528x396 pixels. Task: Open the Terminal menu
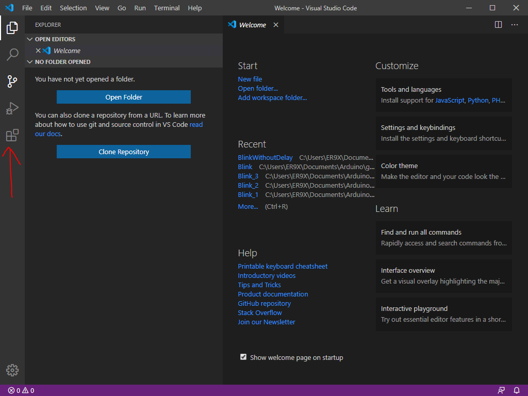coord(167,8)
